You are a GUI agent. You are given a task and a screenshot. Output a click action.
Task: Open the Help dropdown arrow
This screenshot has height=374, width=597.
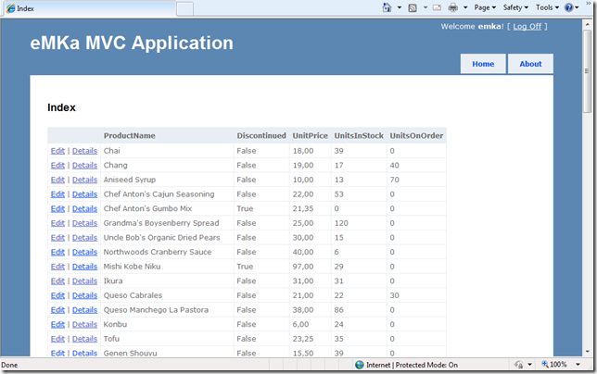[577, 7]
